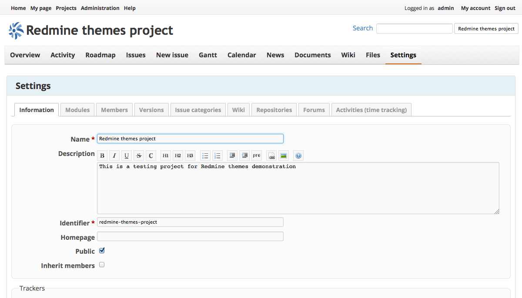Screen dimensions: 522x298
Task: Open the Roadmap menu item
Action: (x=100, y=55)
